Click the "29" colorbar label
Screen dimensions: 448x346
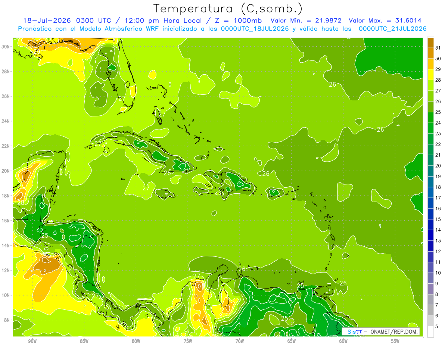point(438,69)
